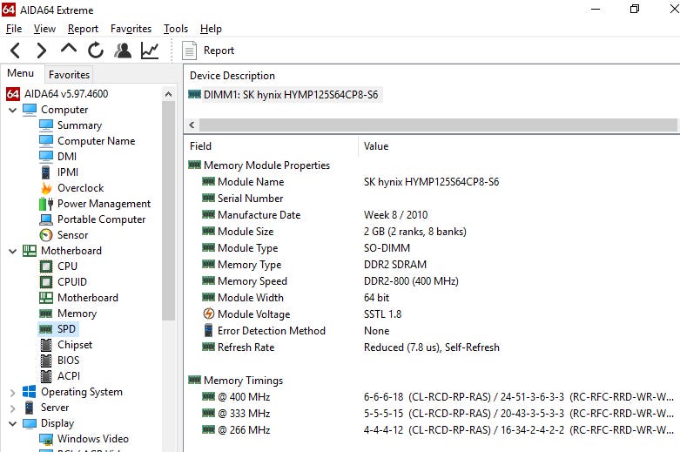Viewport: 680px width, 452px height.
Task: Collapse the Display tree node
Action: 12,423
